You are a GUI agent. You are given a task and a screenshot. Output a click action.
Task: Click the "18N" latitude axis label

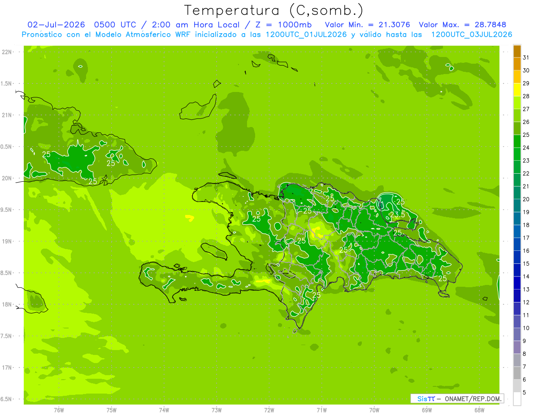point(7,305)
